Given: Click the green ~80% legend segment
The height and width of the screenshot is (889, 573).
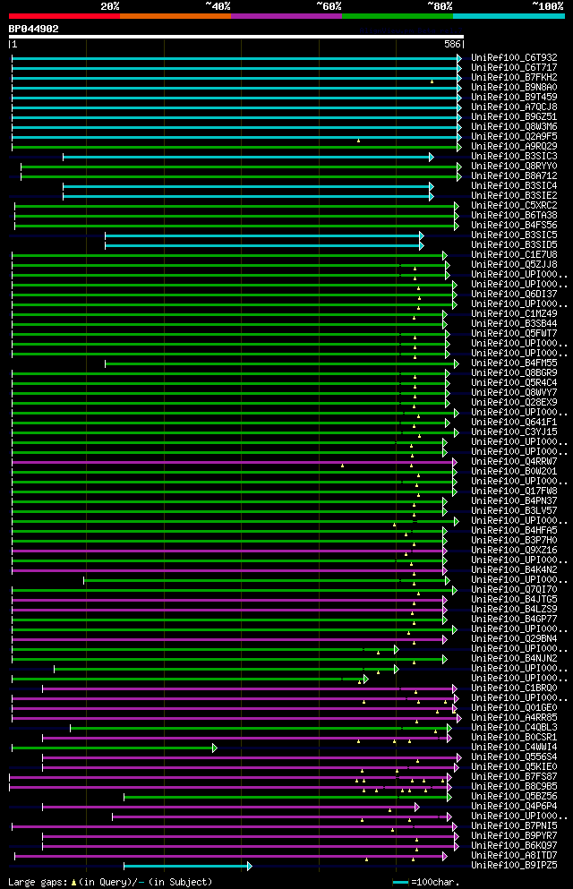Looking at the screenshot, I should point(398,16).
